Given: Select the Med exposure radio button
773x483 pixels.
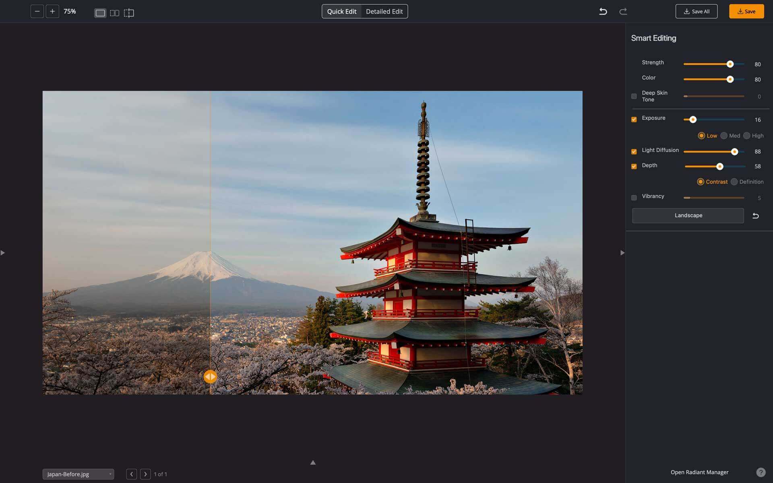Looking at the screenshot, I should tap(724, 136).
